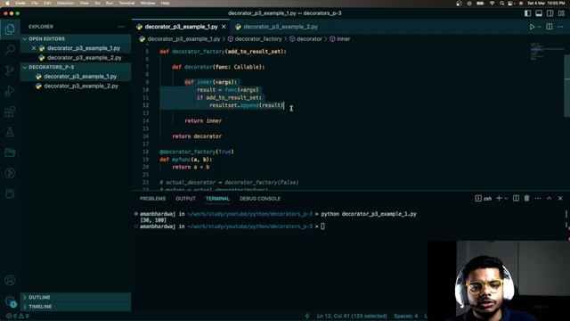The width and height of the screenshot is (570, 321).
Task: Open the Source Control view
Action: coord(10,70)
